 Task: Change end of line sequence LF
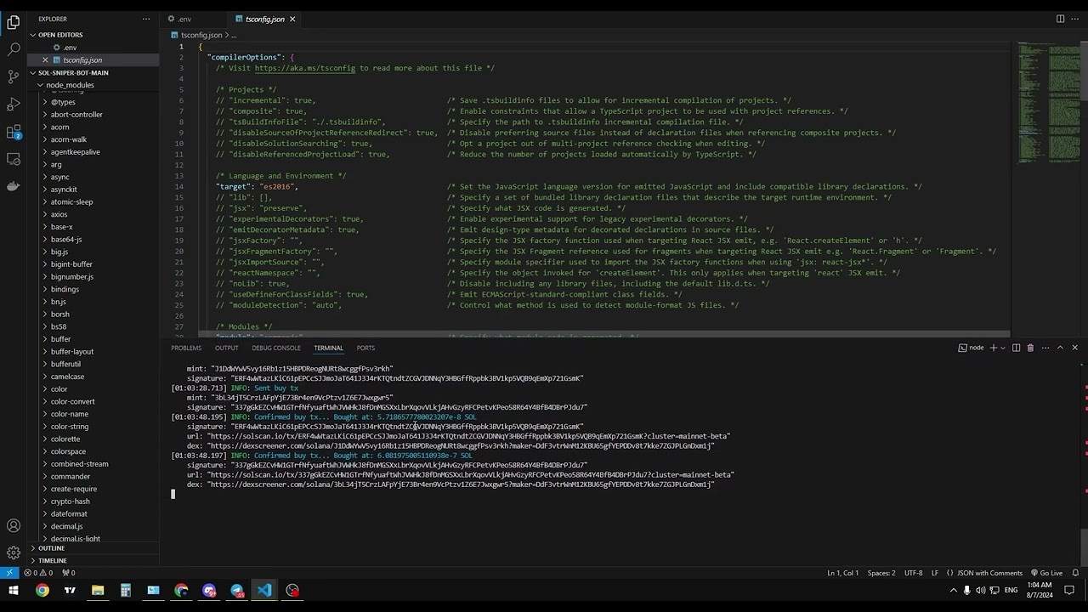tap(935, 573)
